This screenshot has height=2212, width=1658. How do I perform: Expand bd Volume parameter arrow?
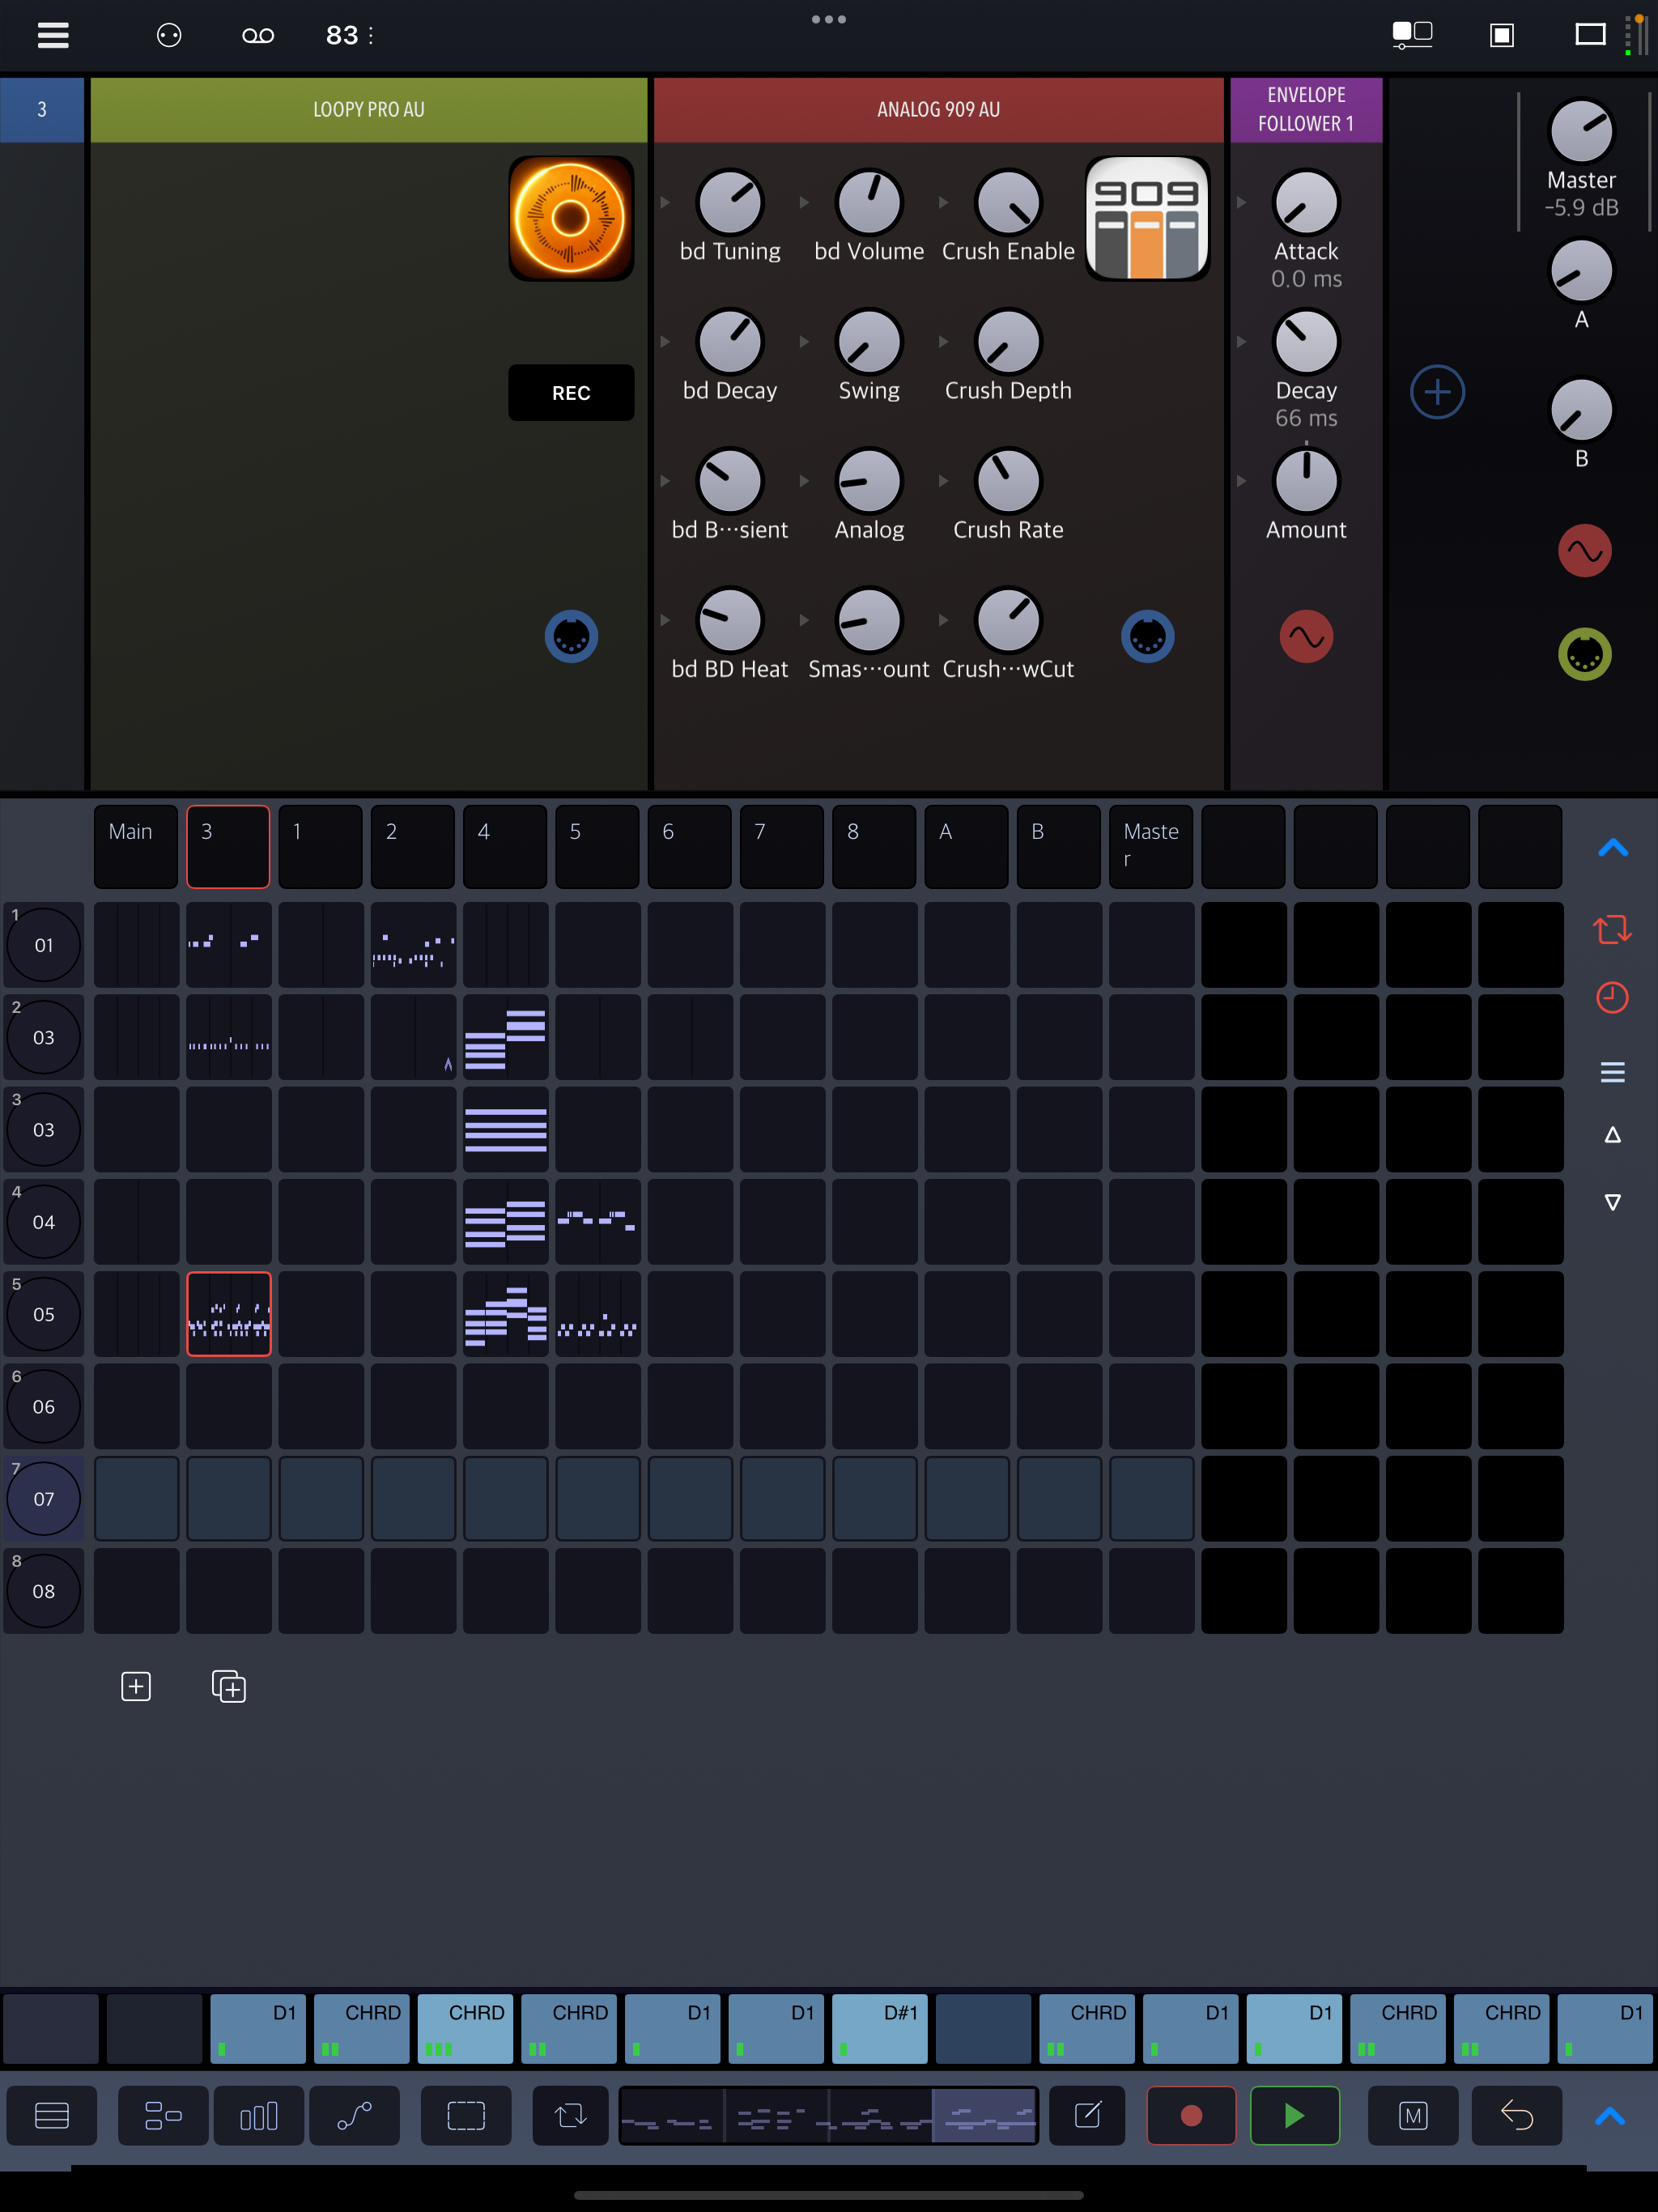click(804, 202)
